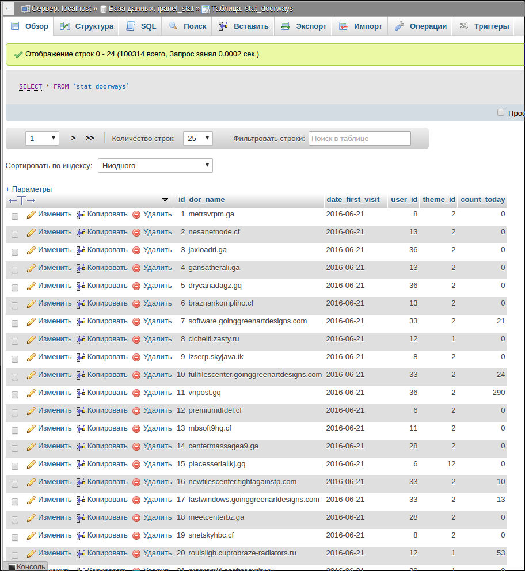The height and width of the screenshot is (571, 525).
Task: Click the copy icon for nesanetnode.cf row
Action: tap(81, 233)
